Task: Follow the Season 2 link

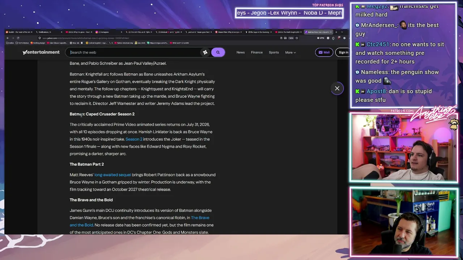Action: [134, 139]
